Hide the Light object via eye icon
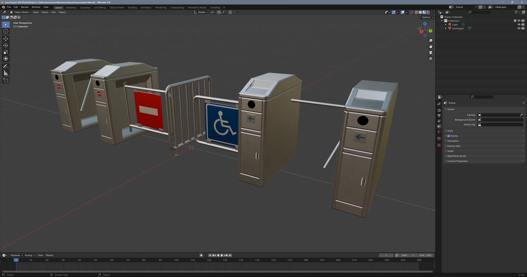The image size is (527, 277). coord(519,25)
